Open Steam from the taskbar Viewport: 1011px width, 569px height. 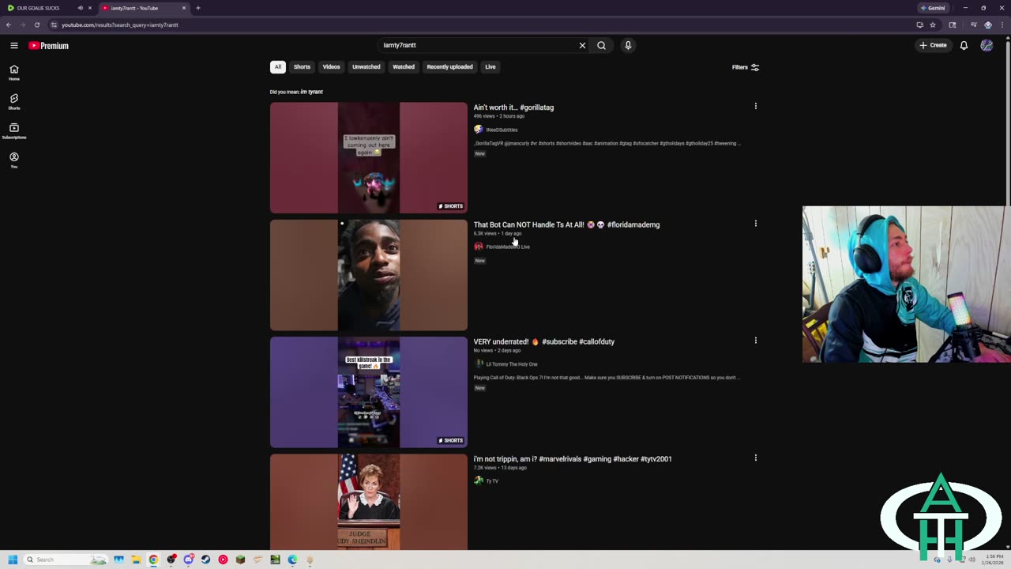pos(205,560)
